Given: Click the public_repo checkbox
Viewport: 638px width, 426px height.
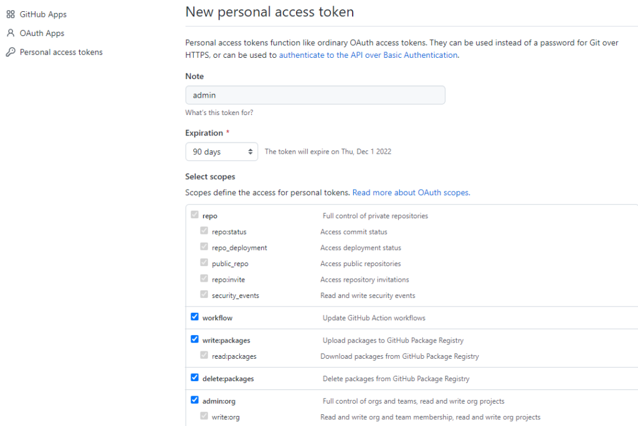Looking at the screenshot, I should [x=204, y=263].
